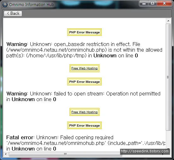Minimize the Omnimo Information Hub window
This screenshot has height=160, width=174.
coord(144,3)
